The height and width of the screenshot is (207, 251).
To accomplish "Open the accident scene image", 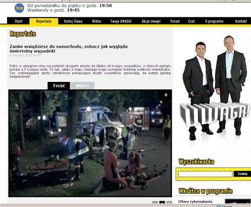I will coord(90,143).
